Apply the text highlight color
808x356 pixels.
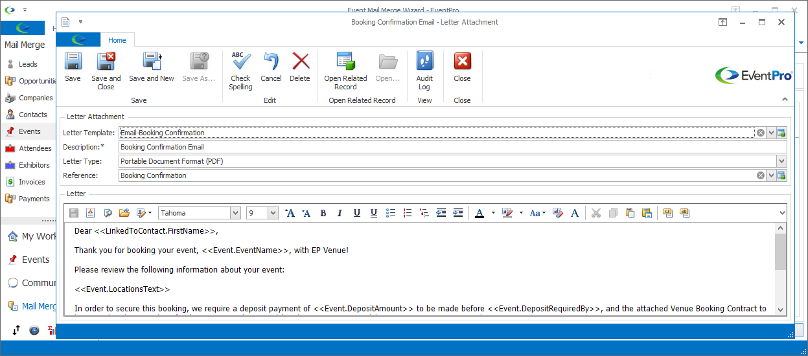tap(507, 213)
